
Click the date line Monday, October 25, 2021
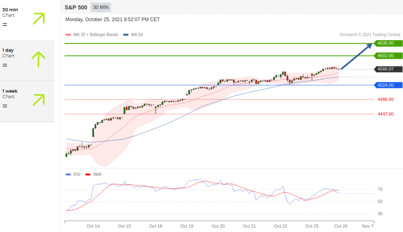point(113,19)
